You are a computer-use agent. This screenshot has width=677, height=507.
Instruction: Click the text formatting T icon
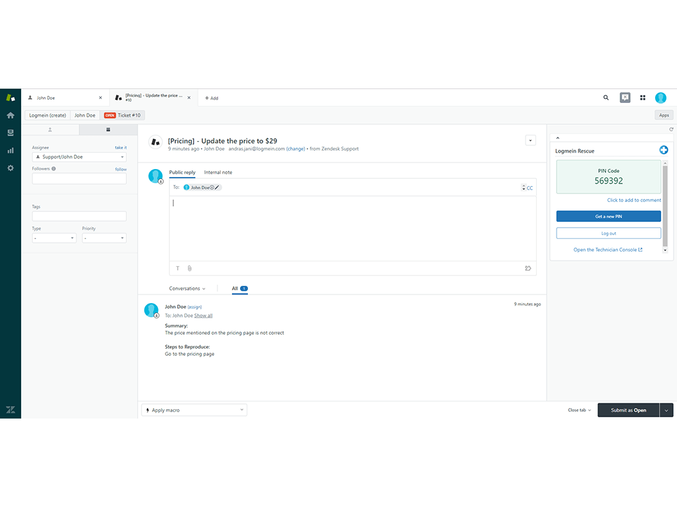[177, 268]
